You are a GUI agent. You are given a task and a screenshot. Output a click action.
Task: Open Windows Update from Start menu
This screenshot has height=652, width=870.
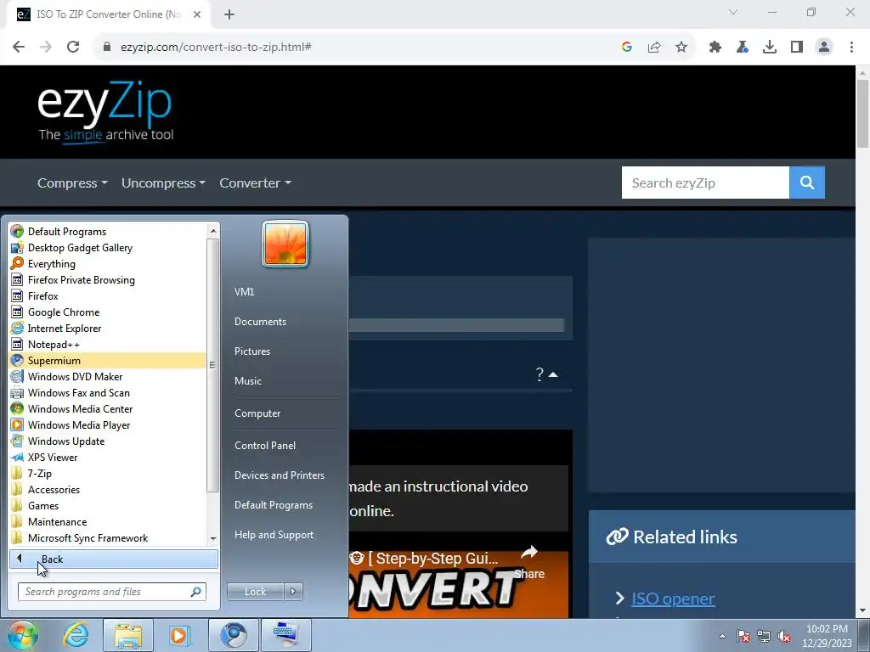pyautogui.click(x=108, y=441)
